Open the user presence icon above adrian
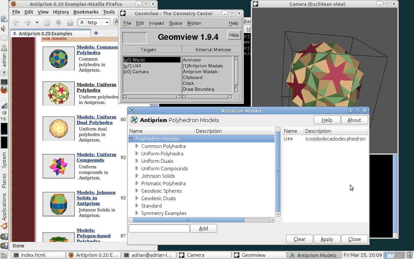The width and height of the screenshot is (414, 259). click(4, 48)
